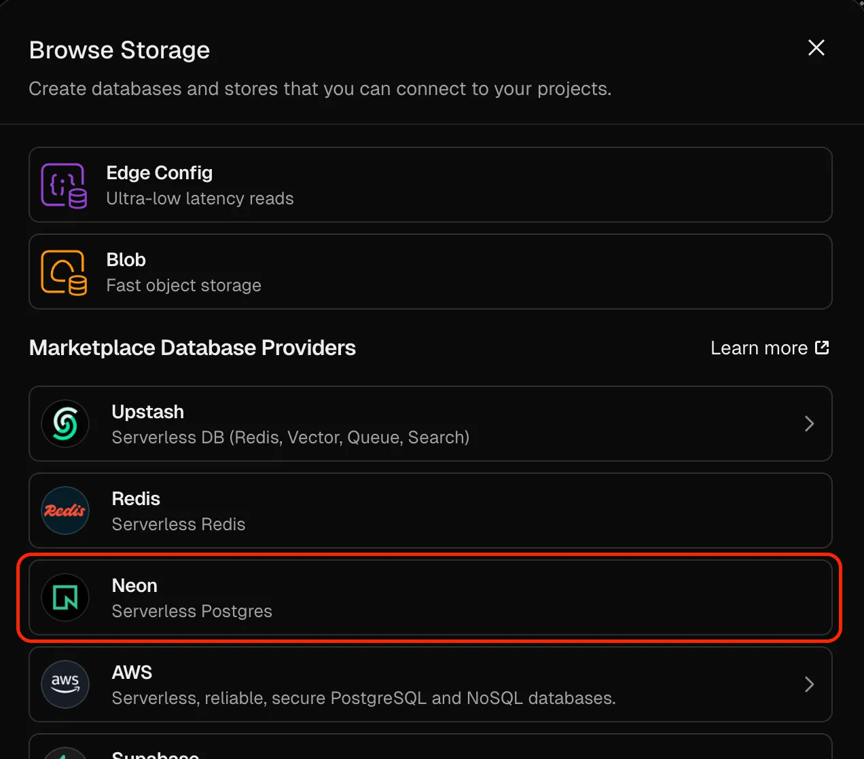Choose the Neon provider title
The height and width of the screenshot is (759, 864).
134,586
